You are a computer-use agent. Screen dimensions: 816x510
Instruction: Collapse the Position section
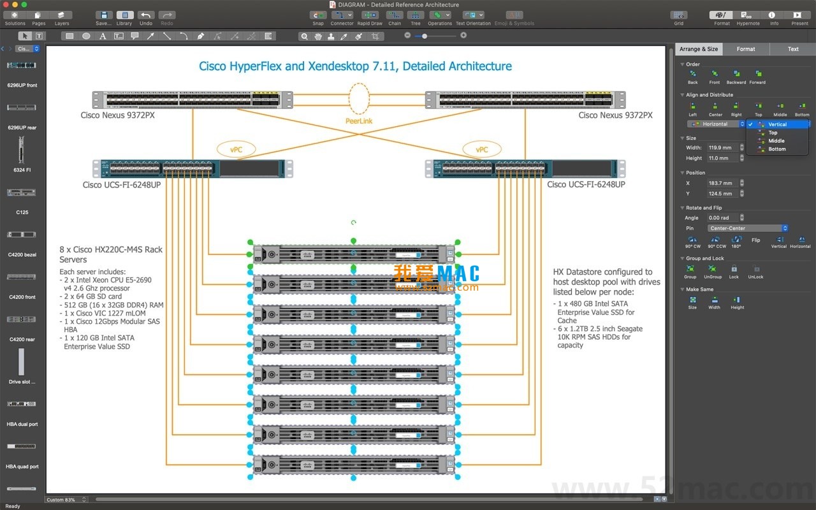coord(681,173)
